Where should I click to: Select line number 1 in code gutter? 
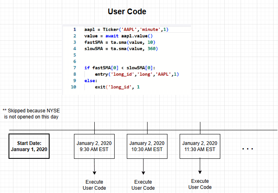click(x=74, y=30)
